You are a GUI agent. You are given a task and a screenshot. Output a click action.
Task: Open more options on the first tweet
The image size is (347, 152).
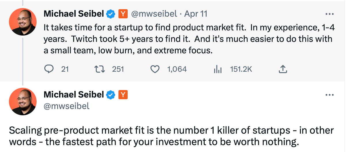point(329,14)
